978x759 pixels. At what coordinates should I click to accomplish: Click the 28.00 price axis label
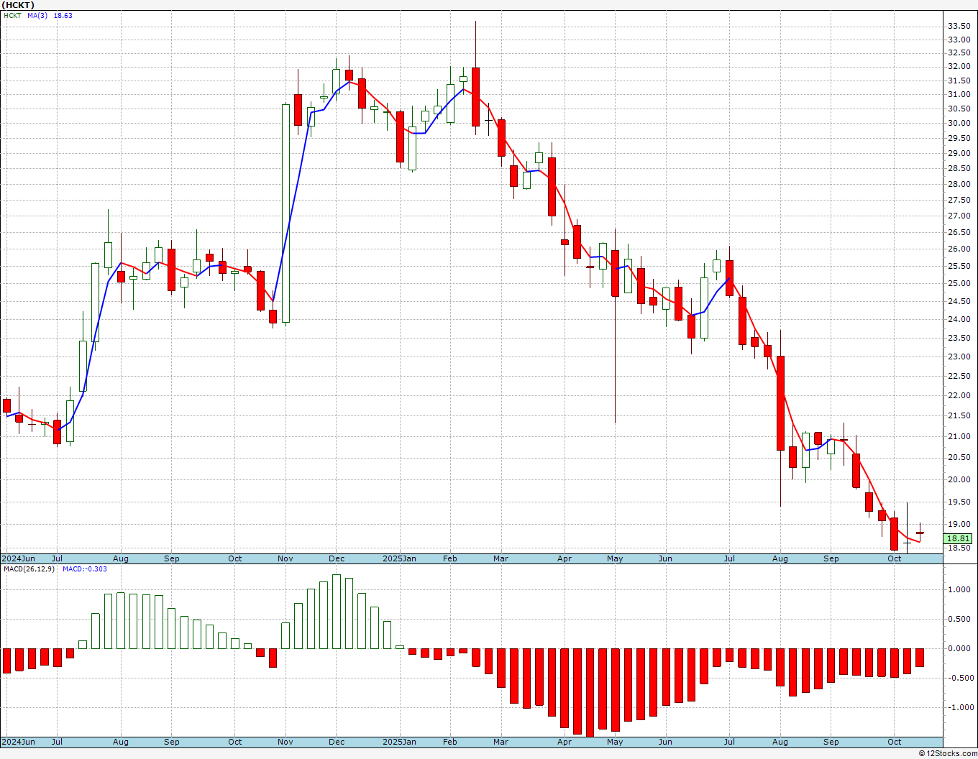959,184
